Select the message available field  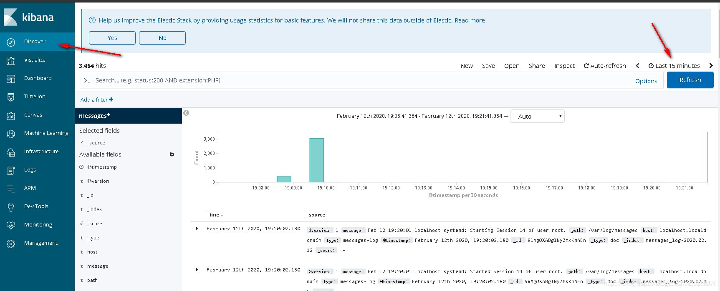pyautogui.click(x=98, y=266)
